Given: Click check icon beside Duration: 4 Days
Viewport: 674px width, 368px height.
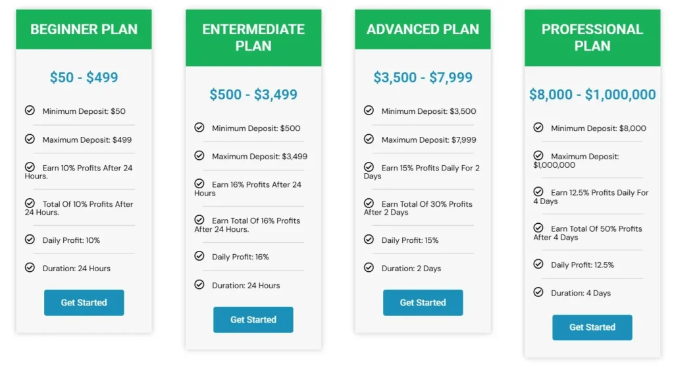Looking at the screenshot, I should tap(538, 292).
